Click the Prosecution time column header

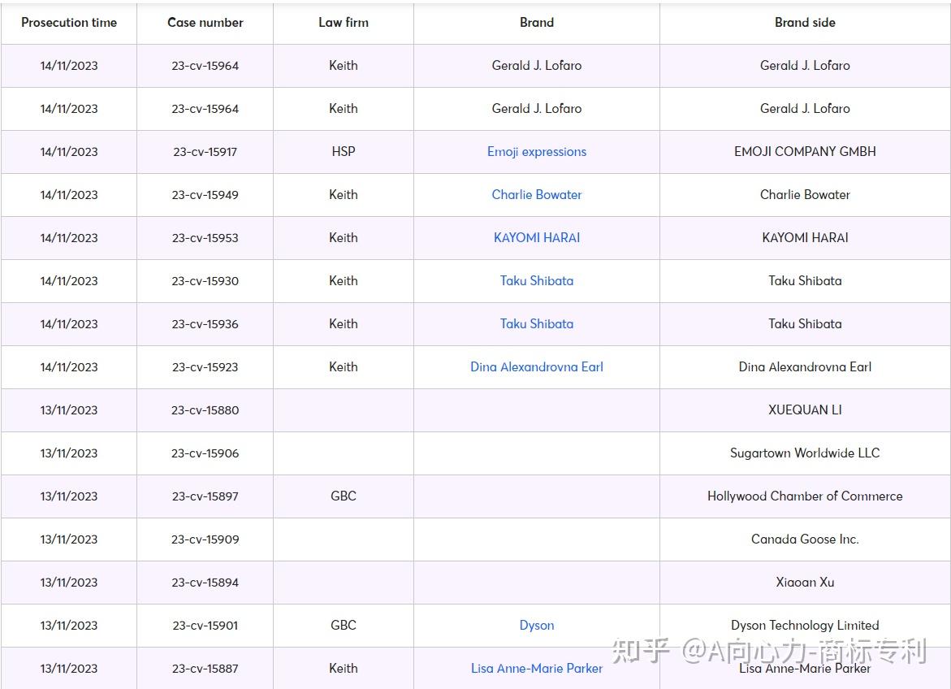[69, 23]
